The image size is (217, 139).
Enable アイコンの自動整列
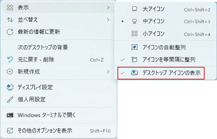[x=165, y=47]
